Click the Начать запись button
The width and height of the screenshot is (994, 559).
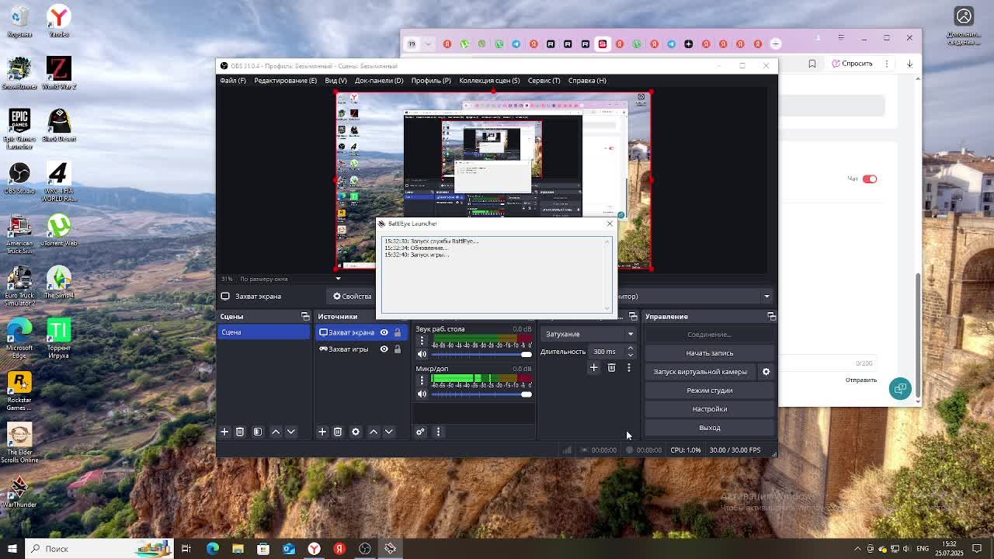tap(709, 353)
